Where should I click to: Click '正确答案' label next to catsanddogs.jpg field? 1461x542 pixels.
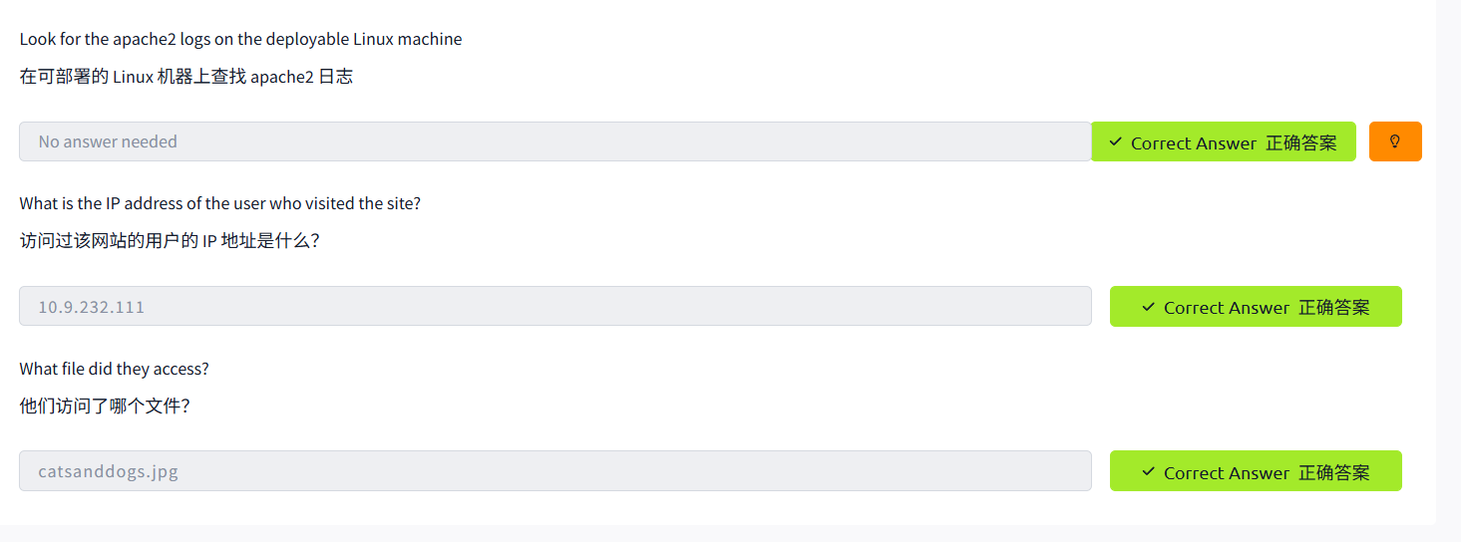(1333, 472)
